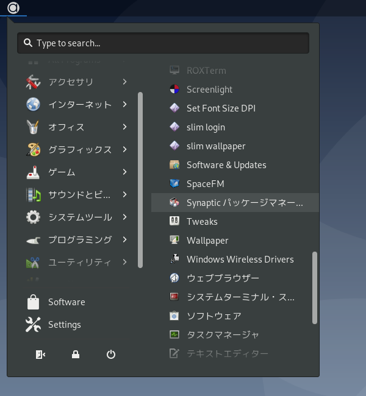
Task: Click the category list scrollbar
Action: (x=140, y=180)
